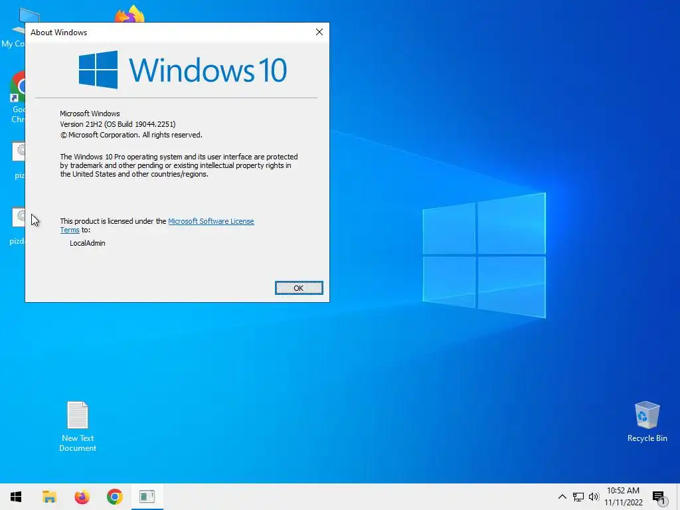The width and height of the screenshot is (680, 510).
Task: Open the Action Center notifications icon
Action: point(659,497)
